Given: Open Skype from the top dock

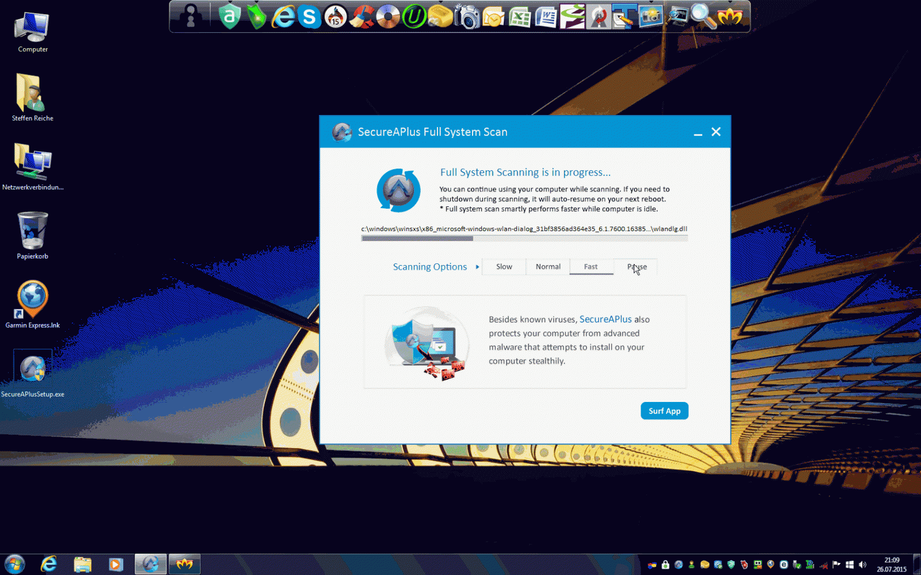Looking at the screenshot, I should (309, 17).
